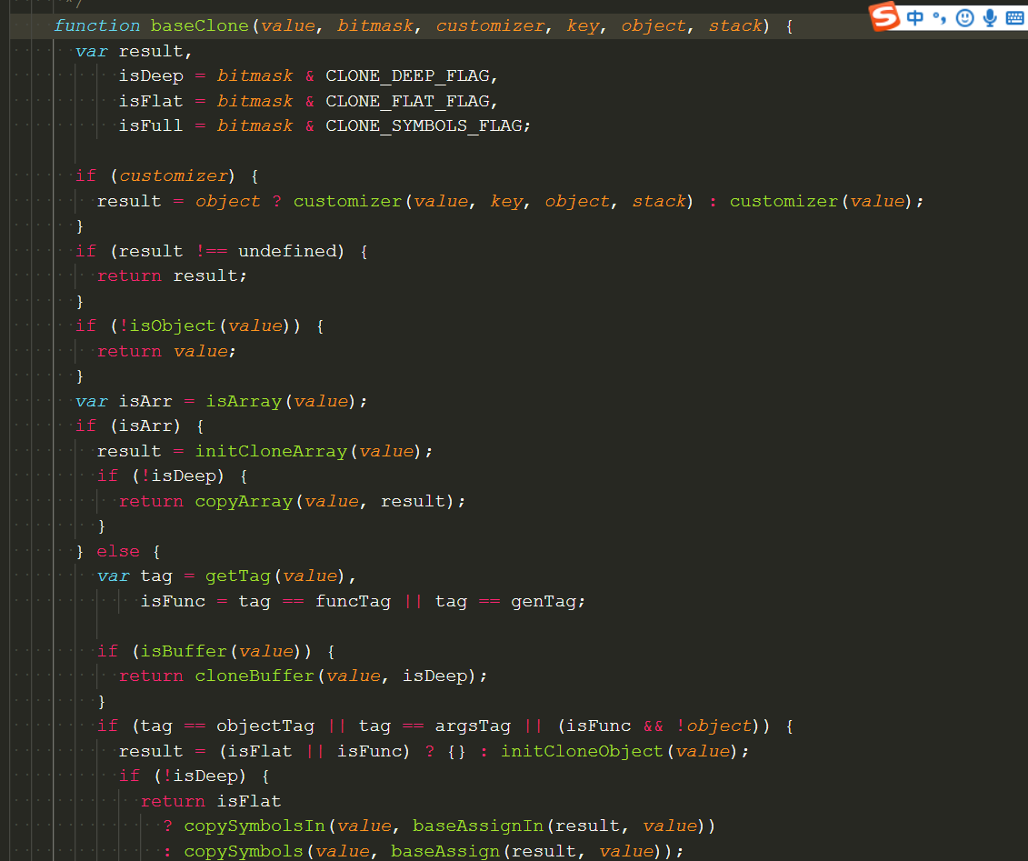
Task: Click 'var result,' declaration
Action: click(x=134, y=51)
